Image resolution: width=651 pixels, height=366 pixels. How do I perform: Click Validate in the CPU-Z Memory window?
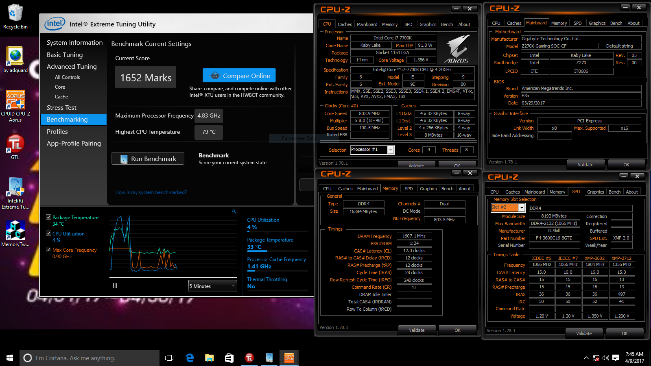pyautogui.click(x=417, y=330)
